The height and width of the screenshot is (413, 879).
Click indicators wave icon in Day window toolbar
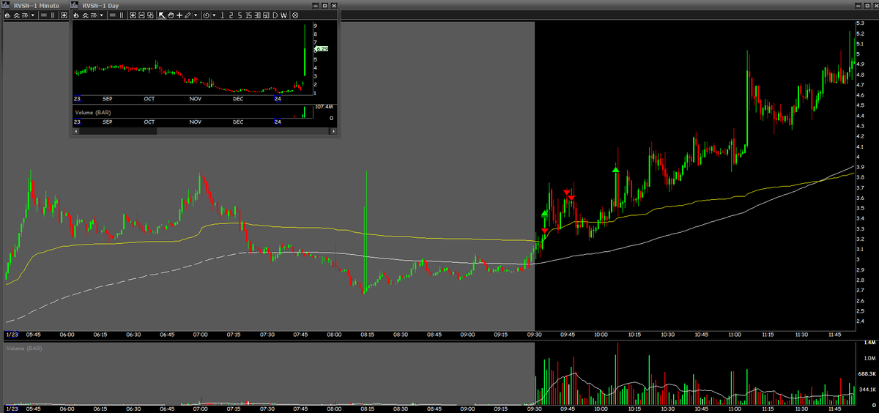86,15
